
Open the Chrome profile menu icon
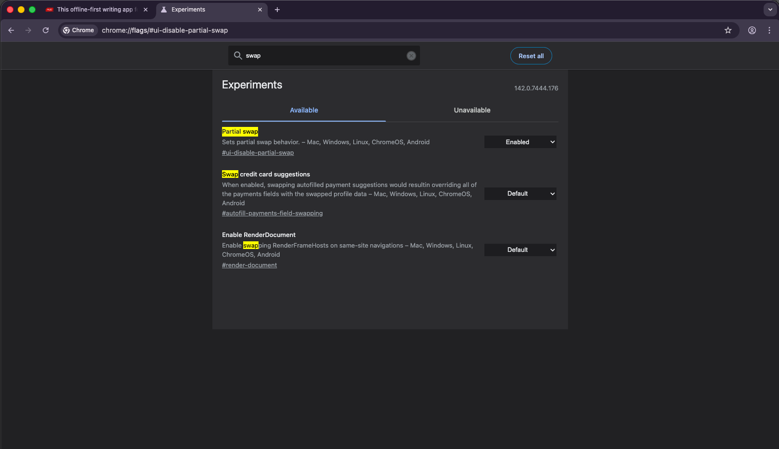752,30
